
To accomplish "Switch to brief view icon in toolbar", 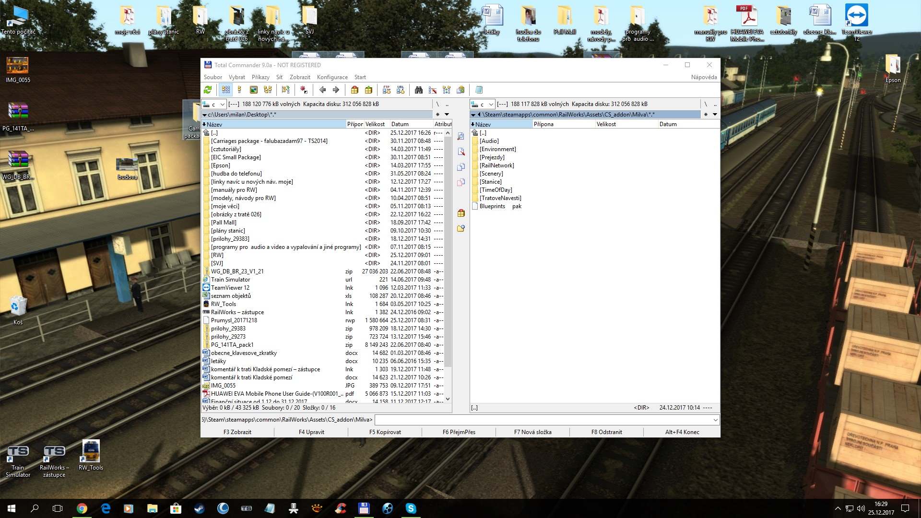I will click(x=225, y=90).
